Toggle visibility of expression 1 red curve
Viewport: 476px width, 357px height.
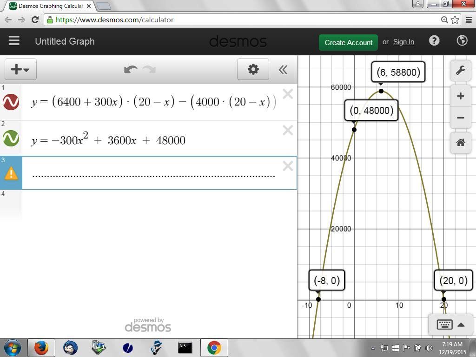coord(11,102)
